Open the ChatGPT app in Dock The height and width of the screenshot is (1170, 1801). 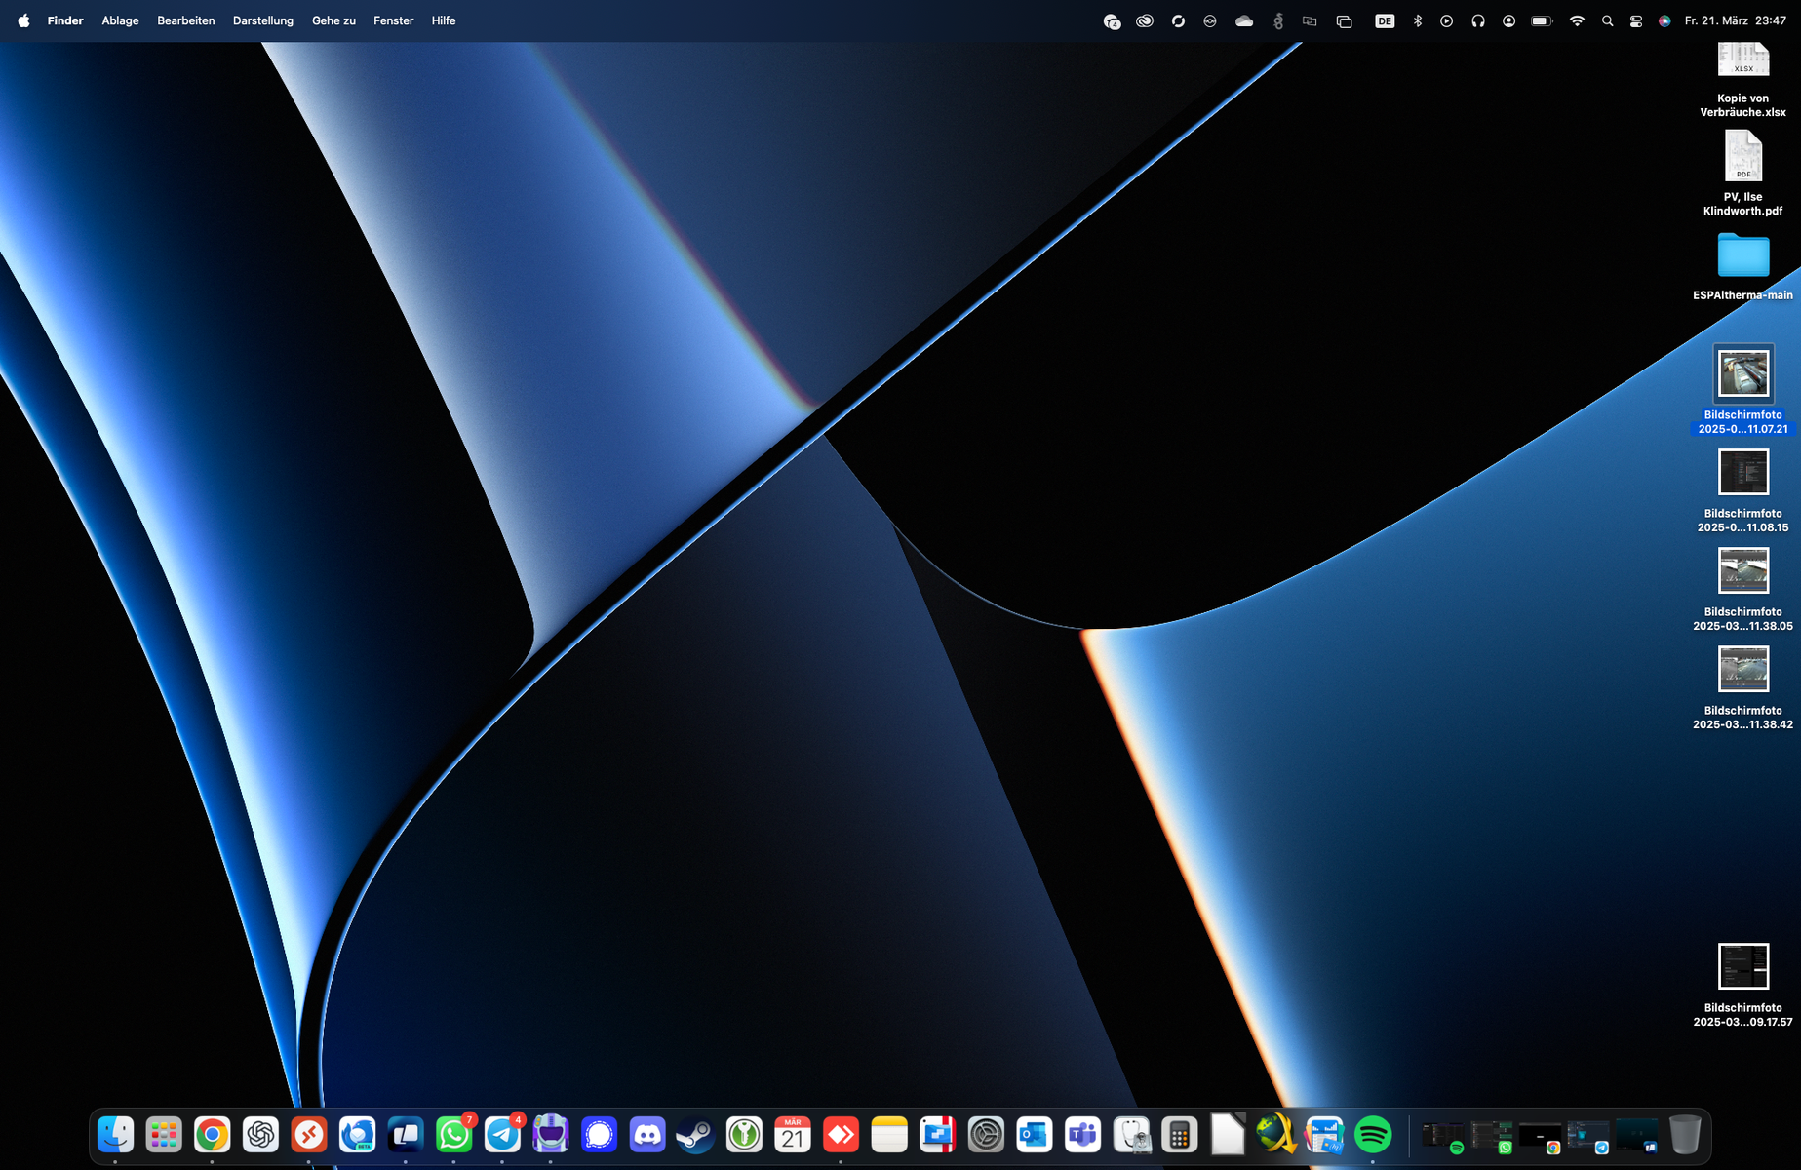[260, 1135]
